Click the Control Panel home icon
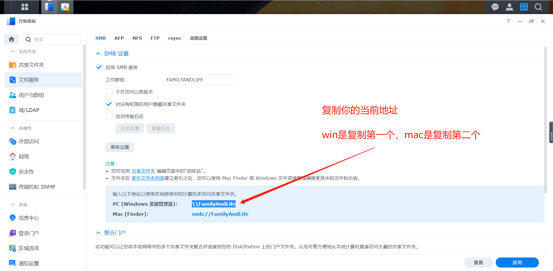The height and width of the screenshot is (271, 553). tap(12, 39)
